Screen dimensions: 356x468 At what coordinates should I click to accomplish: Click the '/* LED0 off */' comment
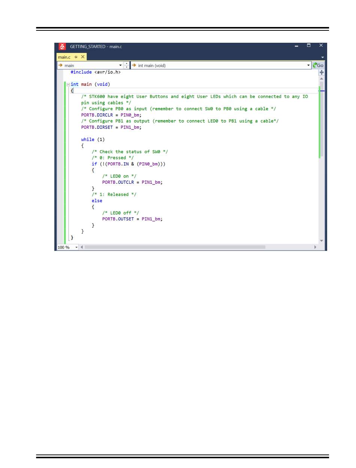point(121,213)
